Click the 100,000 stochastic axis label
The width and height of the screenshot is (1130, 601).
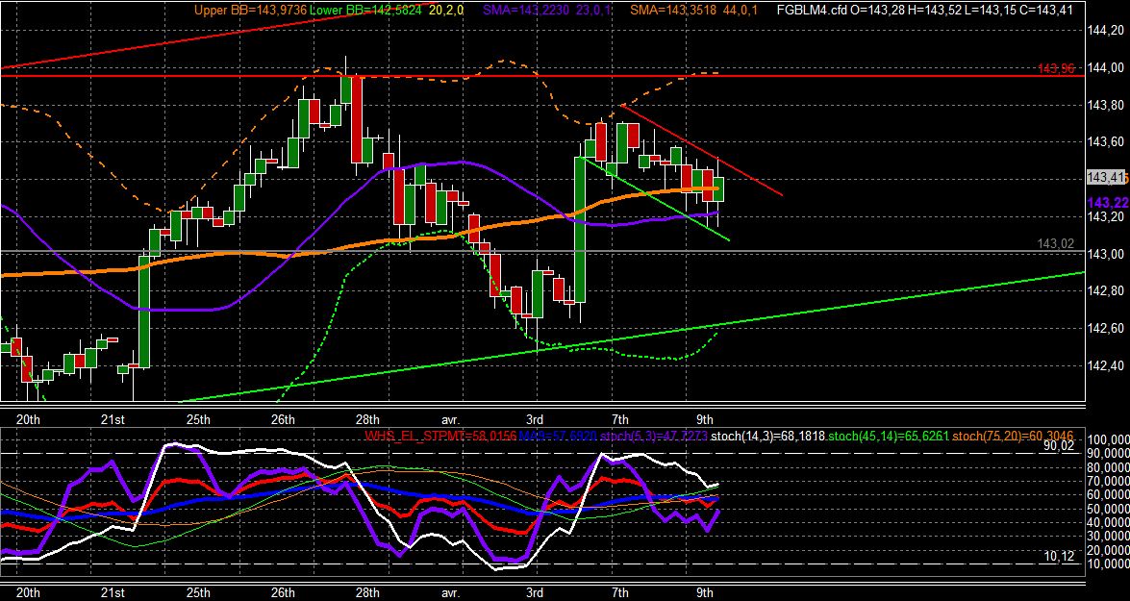[x=1109, y=439]
